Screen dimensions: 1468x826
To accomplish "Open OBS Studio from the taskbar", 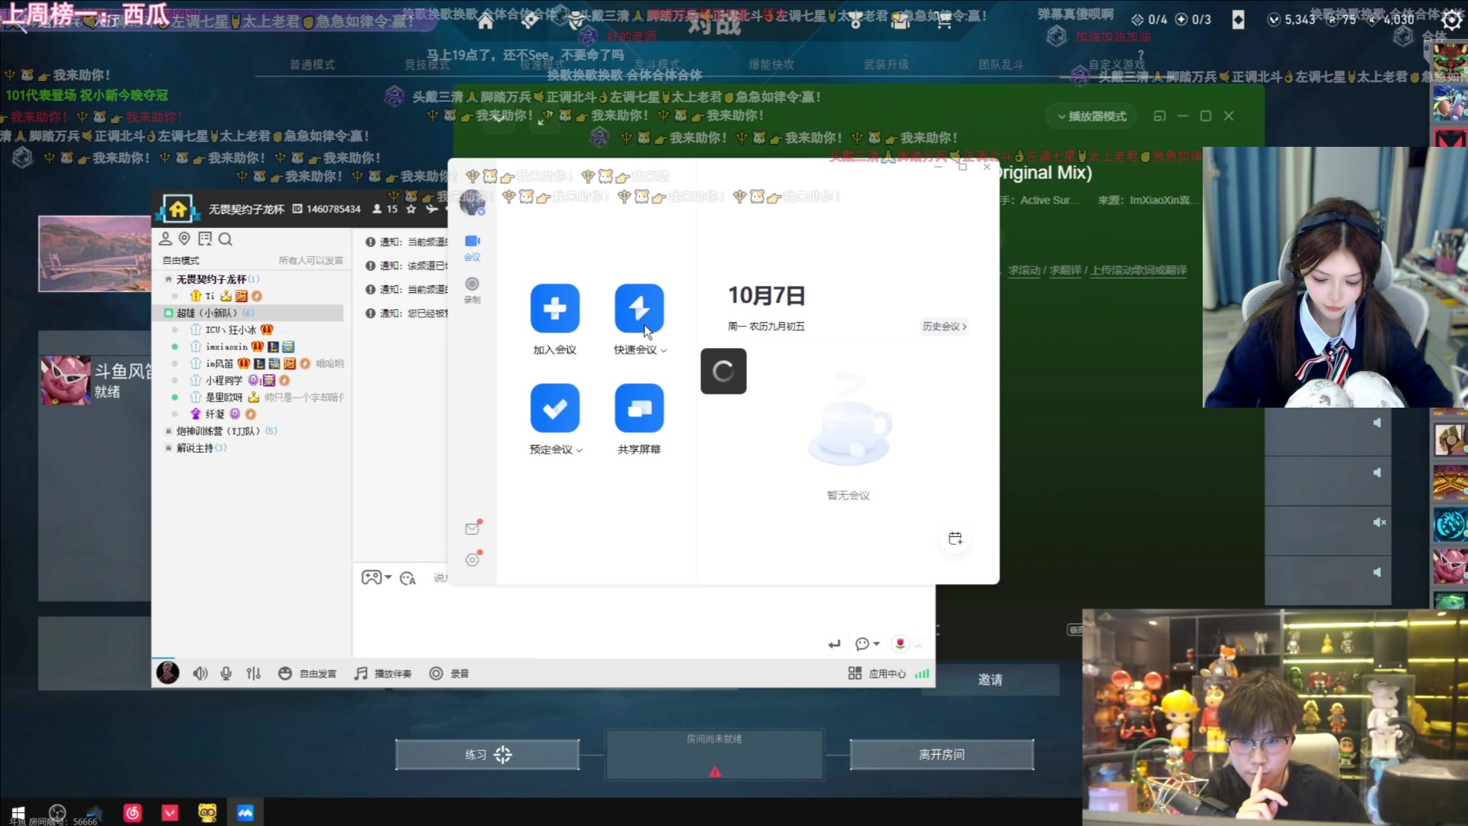I will [57, 812].
